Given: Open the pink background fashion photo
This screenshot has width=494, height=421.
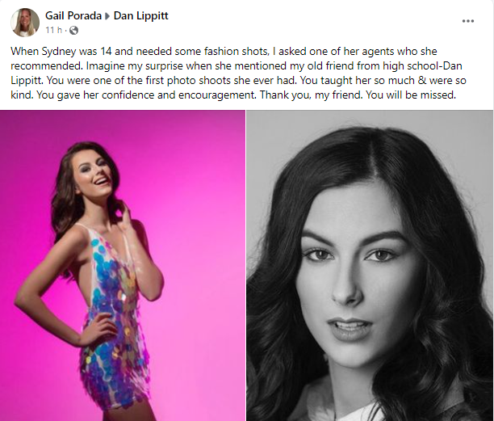Looking at the screenshot, I should pos(123,265).
